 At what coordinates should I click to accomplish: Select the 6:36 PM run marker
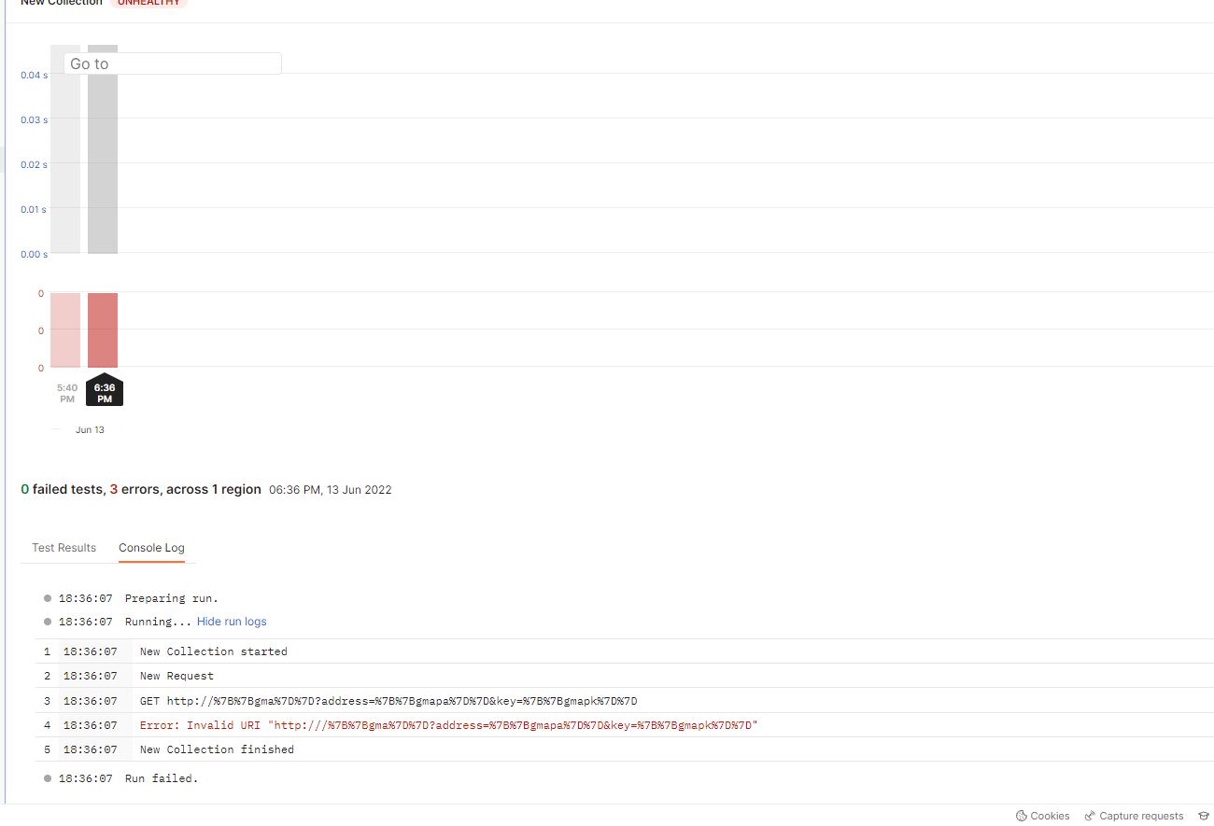pos(105,390)
